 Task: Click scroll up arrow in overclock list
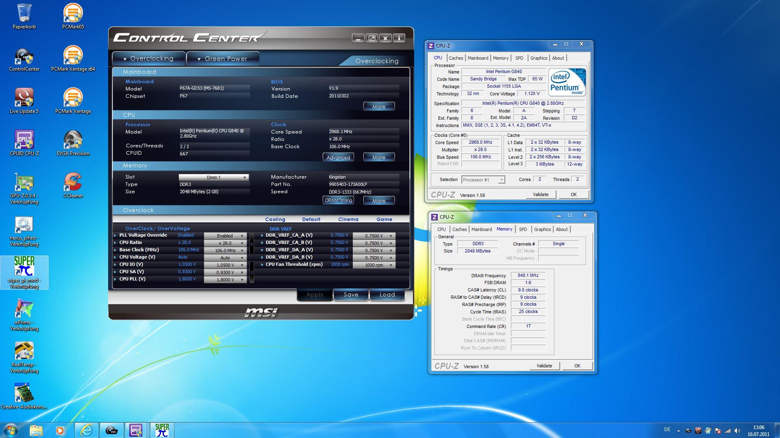click(252, 244)
